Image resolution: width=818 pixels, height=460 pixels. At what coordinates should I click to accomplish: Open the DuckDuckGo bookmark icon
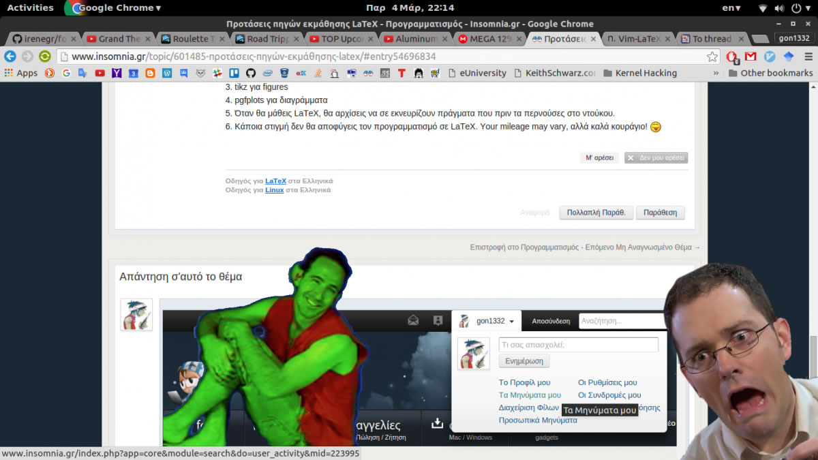[x=50, y=73]
